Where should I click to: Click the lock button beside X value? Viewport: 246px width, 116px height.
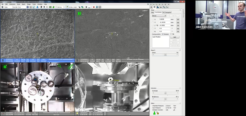[178, 20]
